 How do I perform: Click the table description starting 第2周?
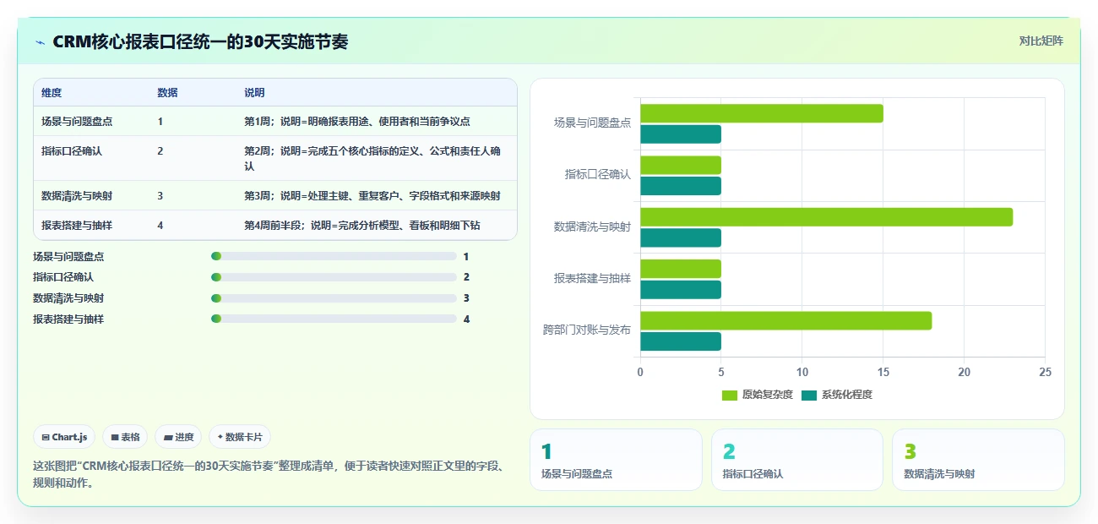pyautogui.click(x=373, y=158)
